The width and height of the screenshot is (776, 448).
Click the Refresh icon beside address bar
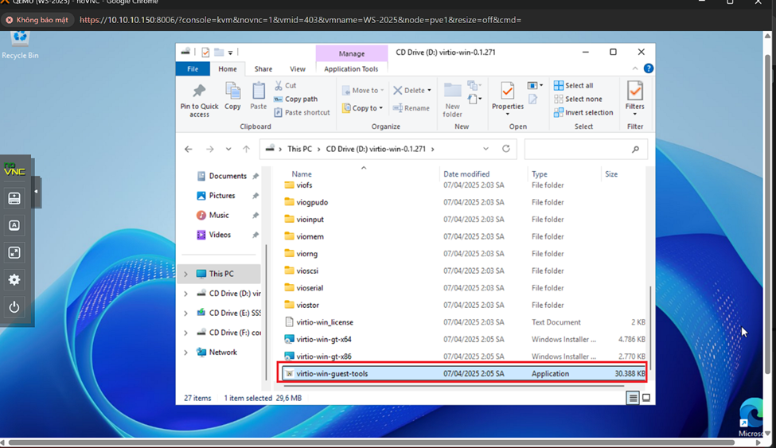tap(505, 149)
